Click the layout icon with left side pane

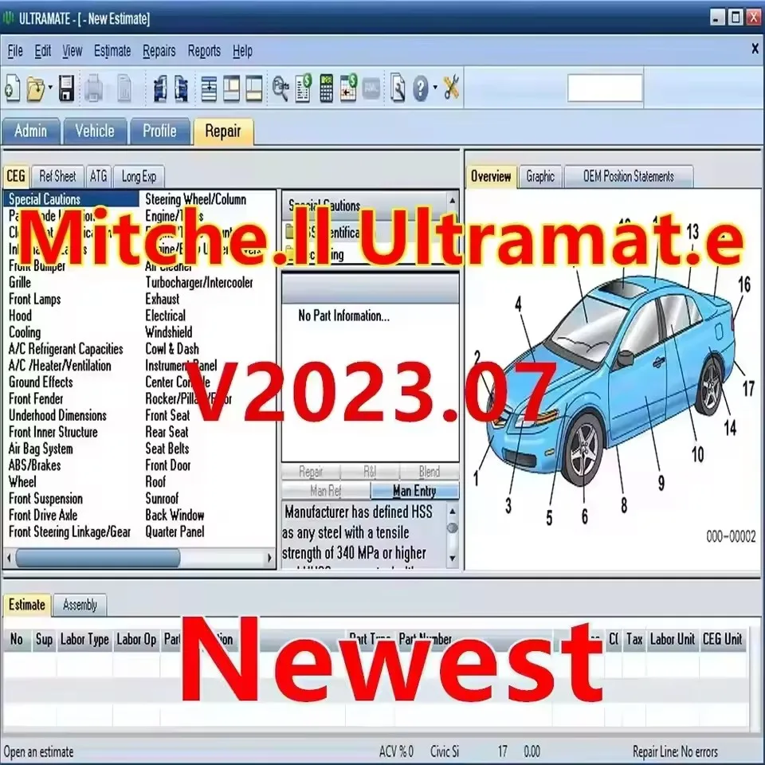pyautogui.click(x=231, y=88)
